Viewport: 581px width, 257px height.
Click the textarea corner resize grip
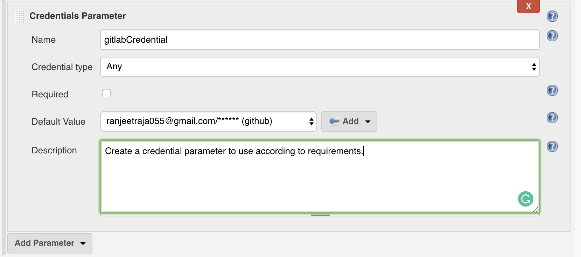click(535, 209)
